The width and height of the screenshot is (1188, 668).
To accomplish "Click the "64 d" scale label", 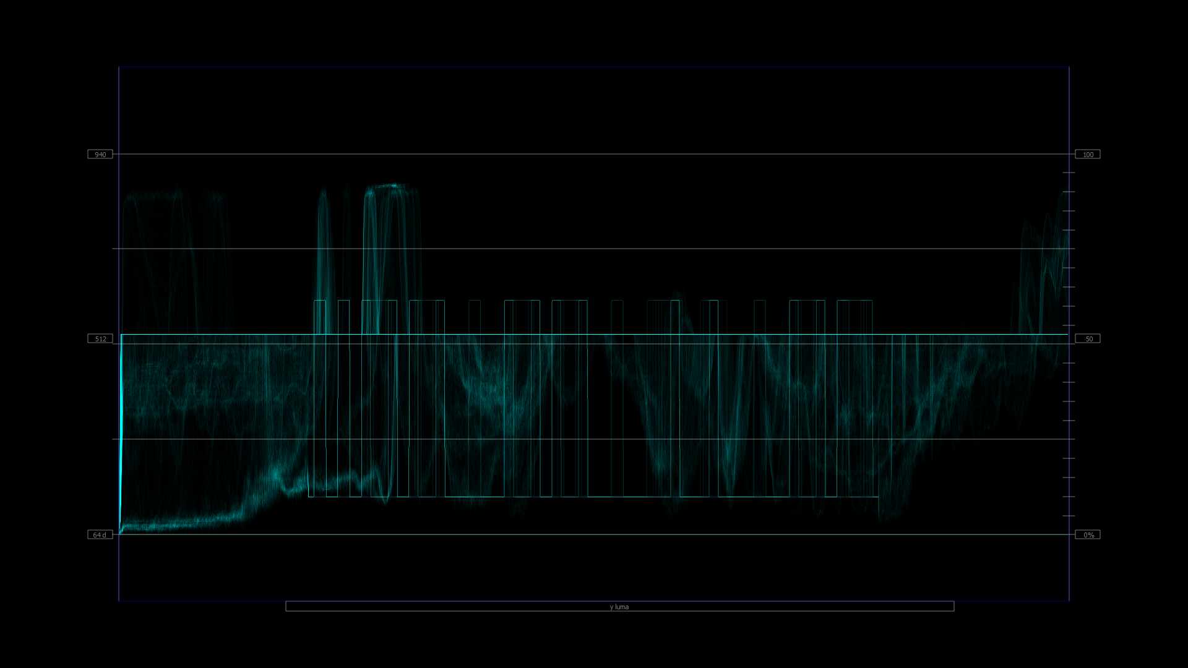I will pyautogui.click(x=100, y=534).
